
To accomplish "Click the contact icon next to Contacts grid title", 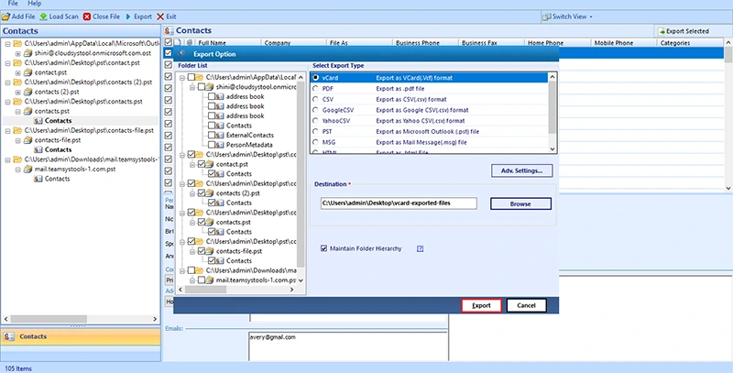I will click(x=170, y=31).
